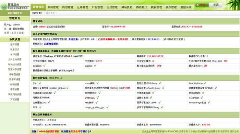This screenshot has height=134, width=240.
Task: Click the MySql version 5.0.22-community-nt value
Action: [x=56, y=125]
